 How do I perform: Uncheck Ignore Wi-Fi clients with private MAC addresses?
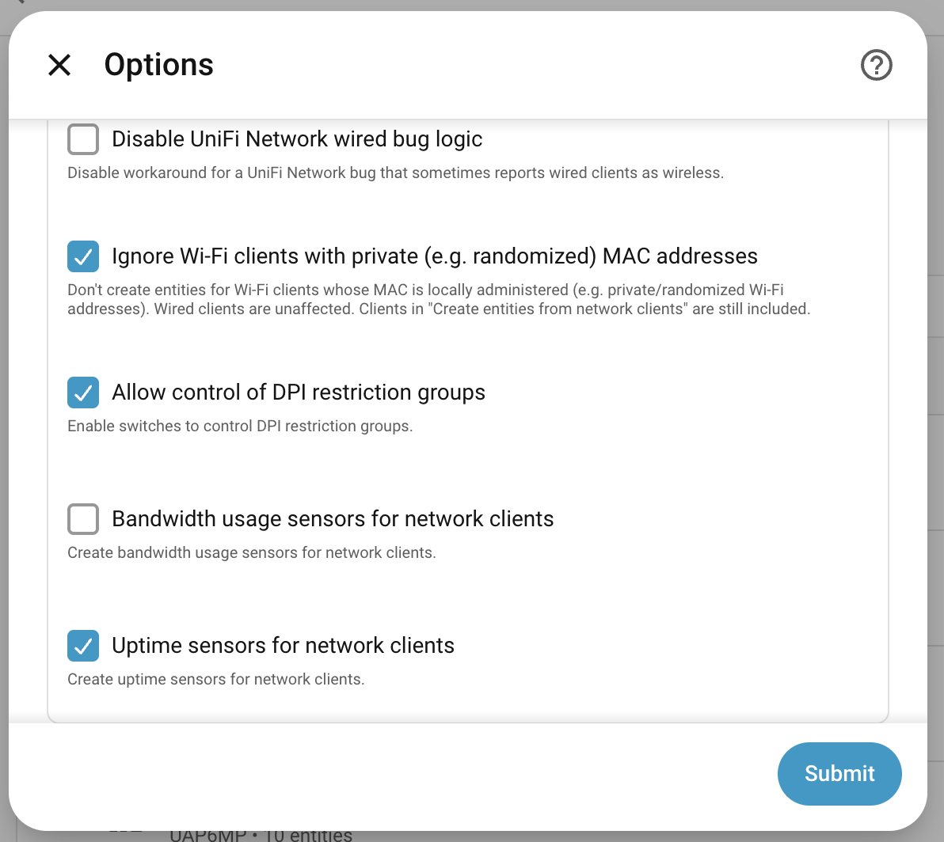click(83, 256)
